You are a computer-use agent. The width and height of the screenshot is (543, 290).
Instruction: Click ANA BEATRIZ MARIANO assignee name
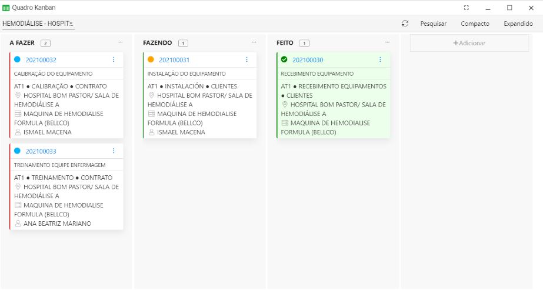pos(58,224)
